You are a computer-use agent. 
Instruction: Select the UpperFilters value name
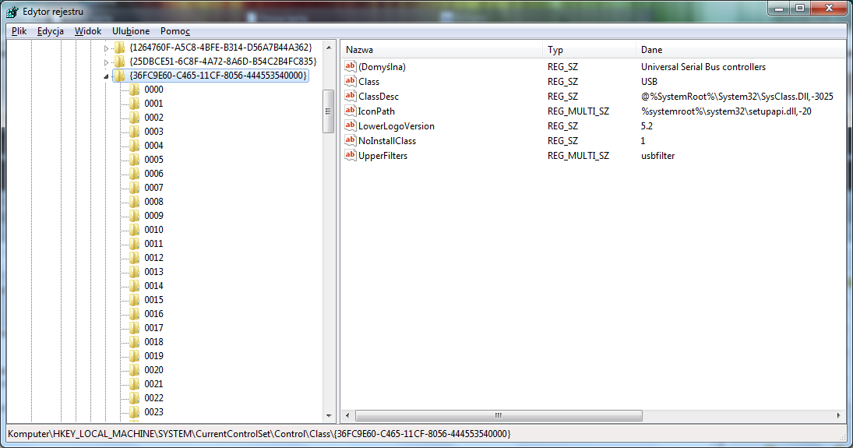(383, 156)
